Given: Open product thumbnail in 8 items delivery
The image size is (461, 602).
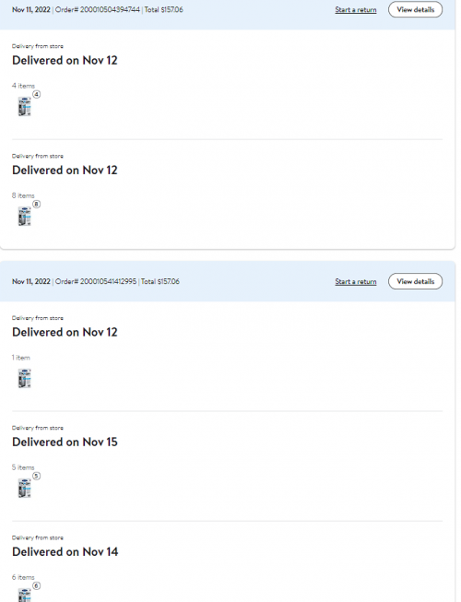Looking at the screenshot, I should click(x=25, y=216).
